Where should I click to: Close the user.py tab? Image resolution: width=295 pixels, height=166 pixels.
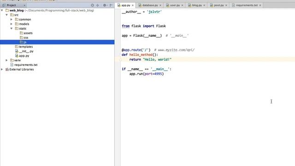point(183,6)
